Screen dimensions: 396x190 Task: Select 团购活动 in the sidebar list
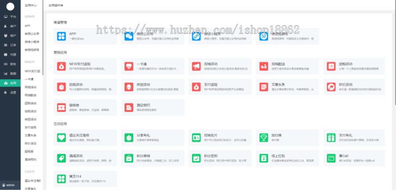(x=30, y=103)
